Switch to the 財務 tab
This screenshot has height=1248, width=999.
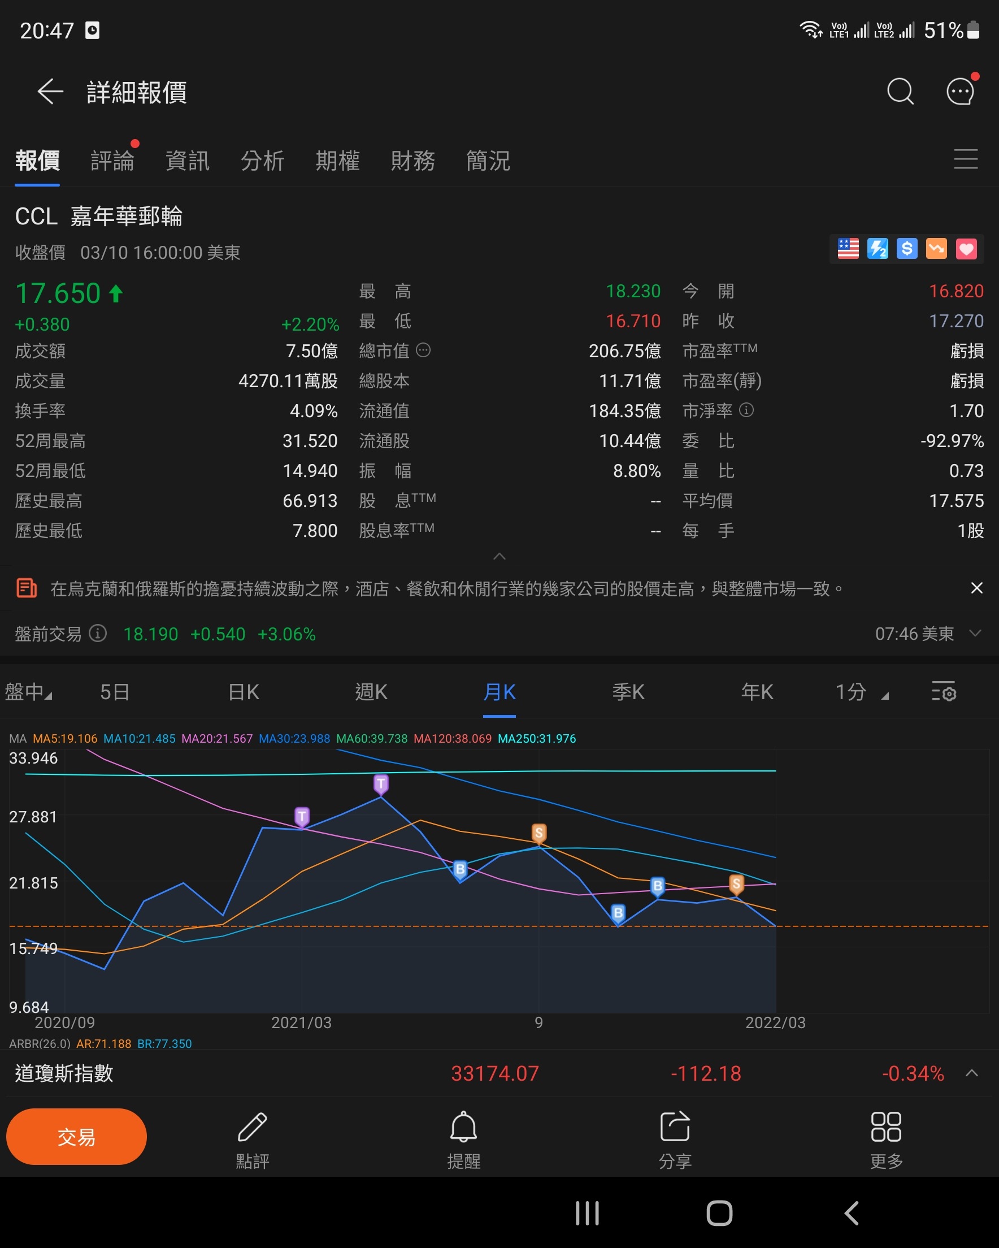coord(413,161)
